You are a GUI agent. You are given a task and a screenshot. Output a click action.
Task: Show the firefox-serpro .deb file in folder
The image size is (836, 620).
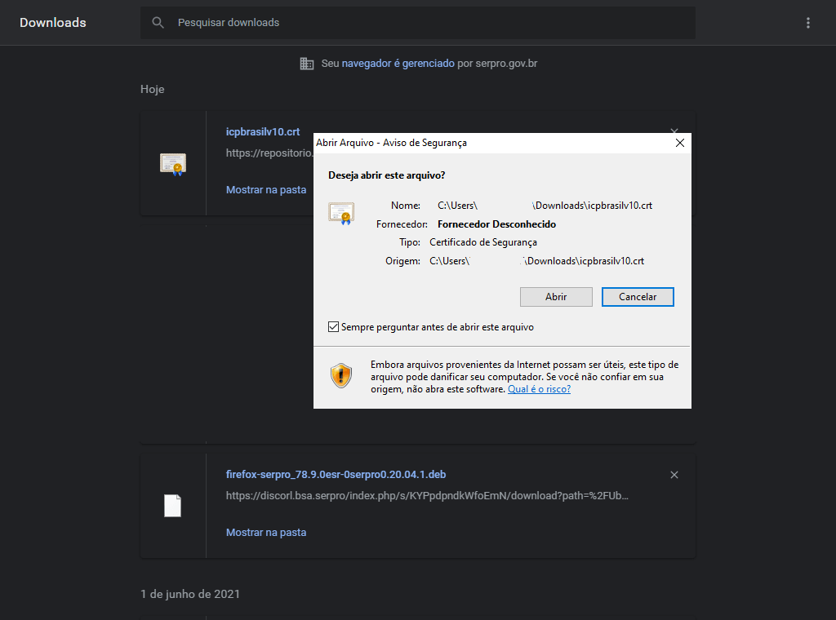[x=266, y=533]
